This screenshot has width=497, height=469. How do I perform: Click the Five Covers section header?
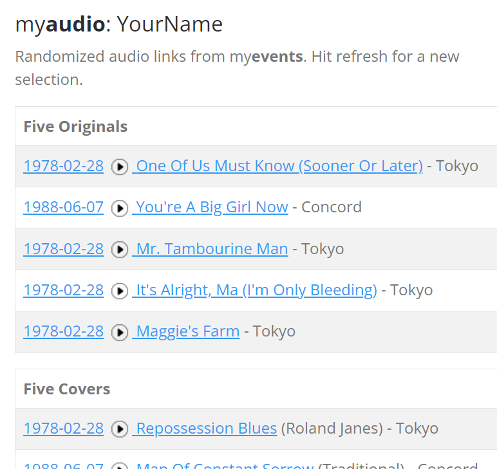66,389
